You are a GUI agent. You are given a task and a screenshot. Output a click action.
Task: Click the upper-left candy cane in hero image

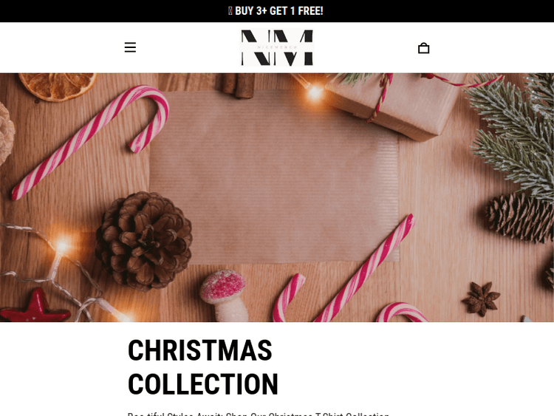click(x=90, y=141)
